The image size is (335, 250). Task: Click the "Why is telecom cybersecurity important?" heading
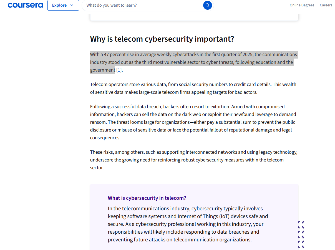(162, 39)
